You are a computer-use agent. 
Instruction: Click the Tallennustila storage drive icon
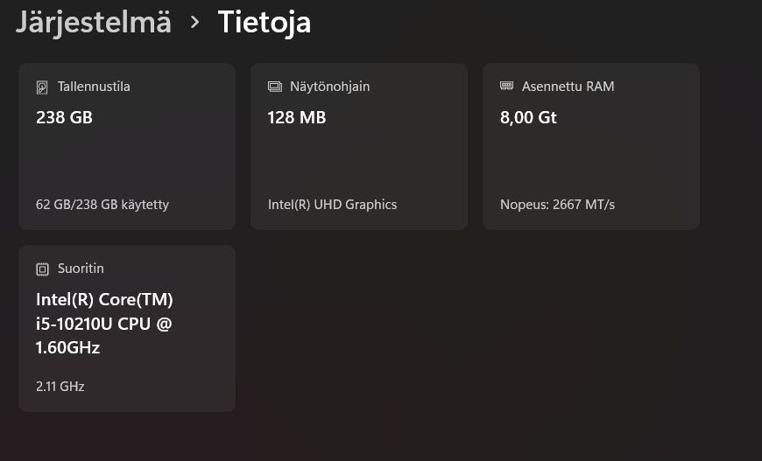pos(42,87)
